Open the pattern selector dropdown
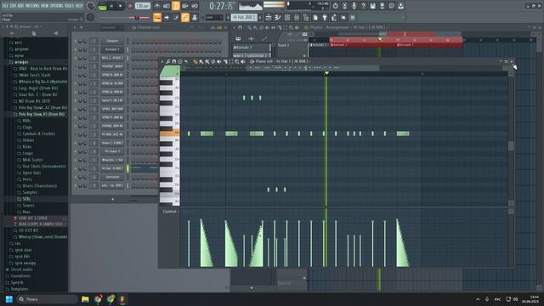 coord(244,17)
